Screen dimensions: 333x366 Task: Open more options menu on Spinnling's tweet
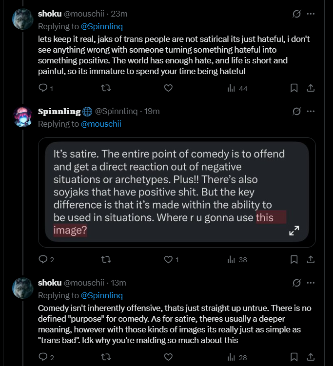point(311,111)
